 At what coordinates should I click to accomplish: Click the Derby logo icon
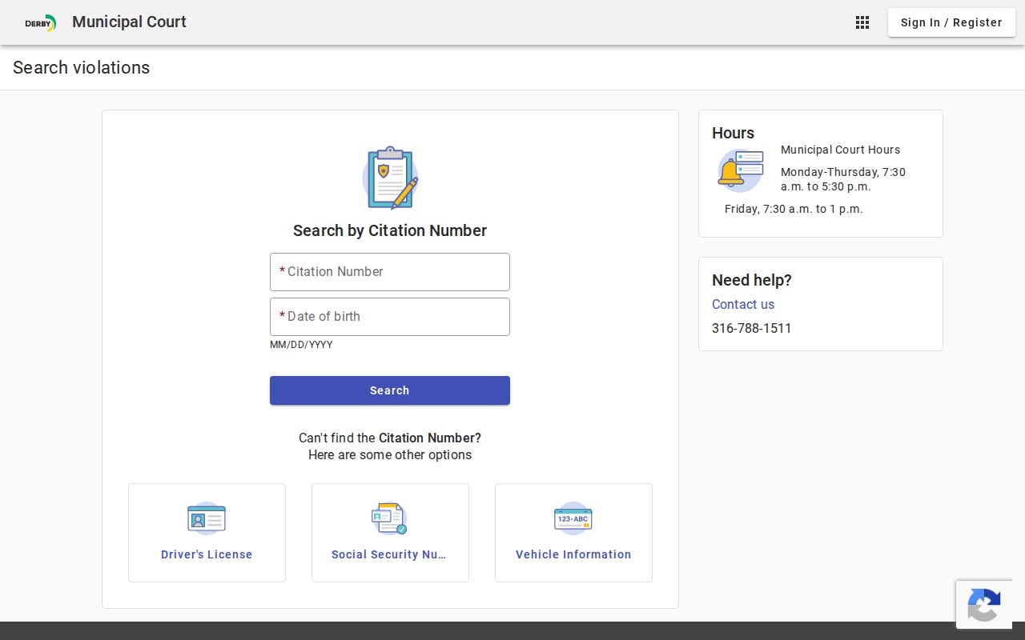click(40, 23)
